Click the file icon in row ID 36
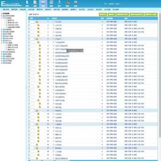The width and height of the screenshot is (161, 161). (37, 145)
